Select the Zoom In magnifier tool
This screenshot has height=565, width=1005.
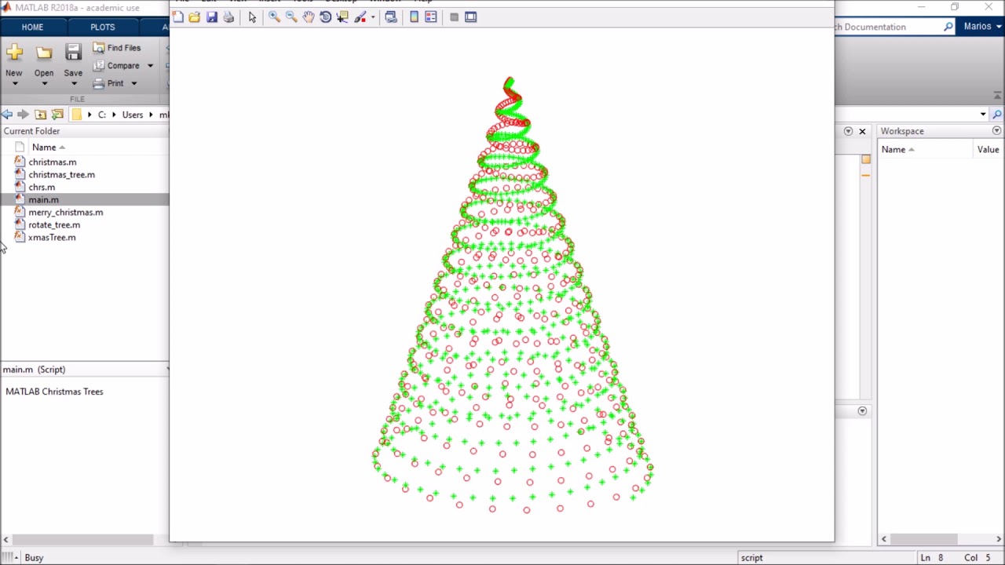(x=274, y=17)
